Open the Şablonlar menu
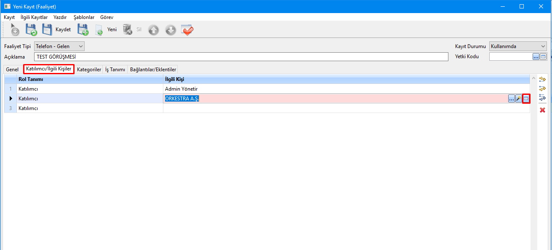This screenshot has height=250, width=552. coord(84,17)
